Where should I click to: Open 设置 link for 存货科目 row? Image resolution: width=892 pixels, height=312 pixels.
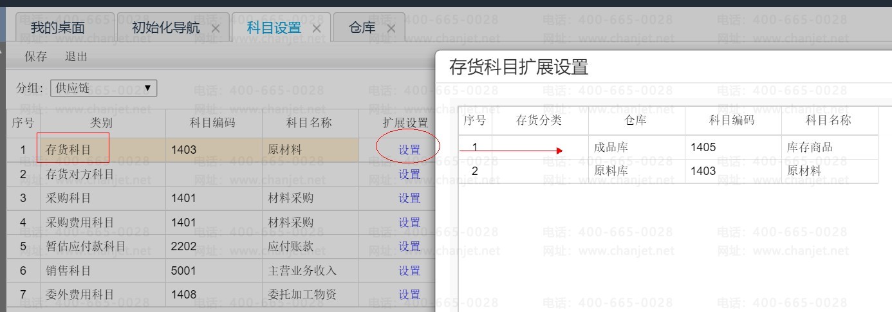pyautogui.click(x=409, y=150)
